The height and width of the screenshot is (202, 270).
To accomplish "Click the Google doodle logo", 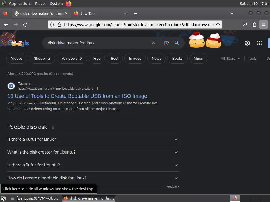I will coord(18,43).
